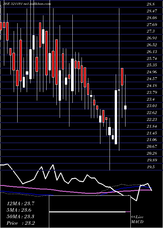Image resolution: width=163 pixels, height=228 pixels.
Task: Click the 23.79 price axis label
Action: 152,92
